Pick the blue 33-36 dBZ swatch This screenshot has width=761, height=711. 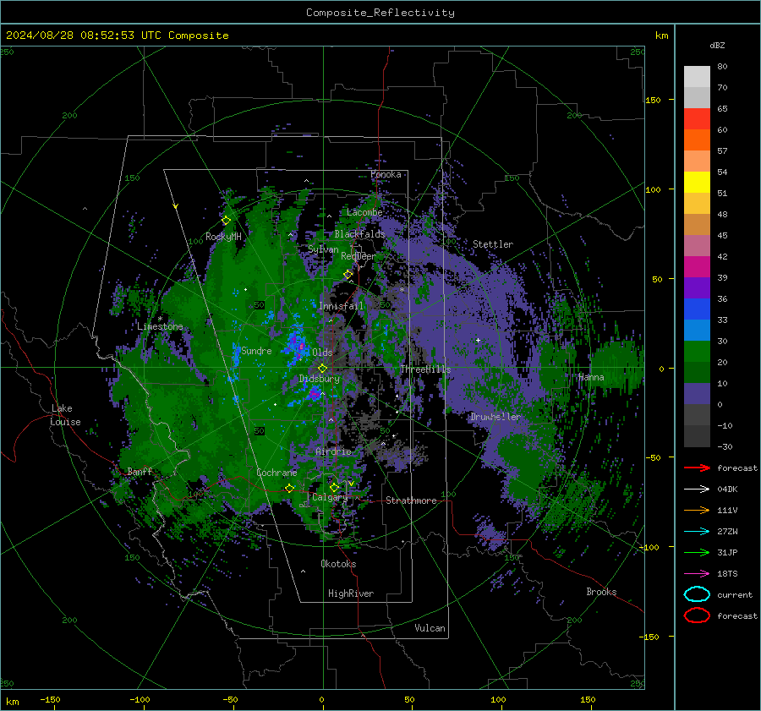pyautogui.click(x=697, y=309)
